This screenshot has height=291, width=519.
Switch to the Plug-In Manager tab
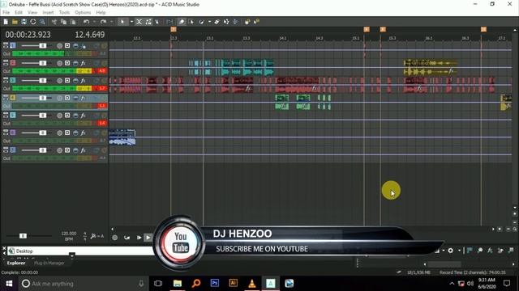(x=49, y=263)
